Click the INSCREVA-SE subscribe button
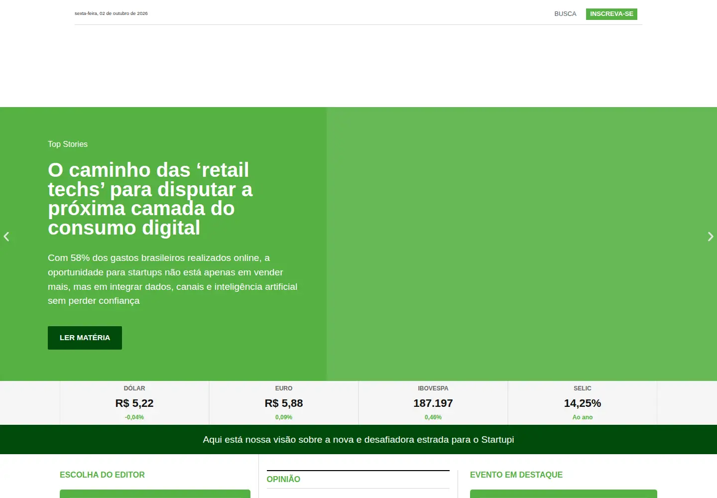The image size is (717, 498). [611, 14]
